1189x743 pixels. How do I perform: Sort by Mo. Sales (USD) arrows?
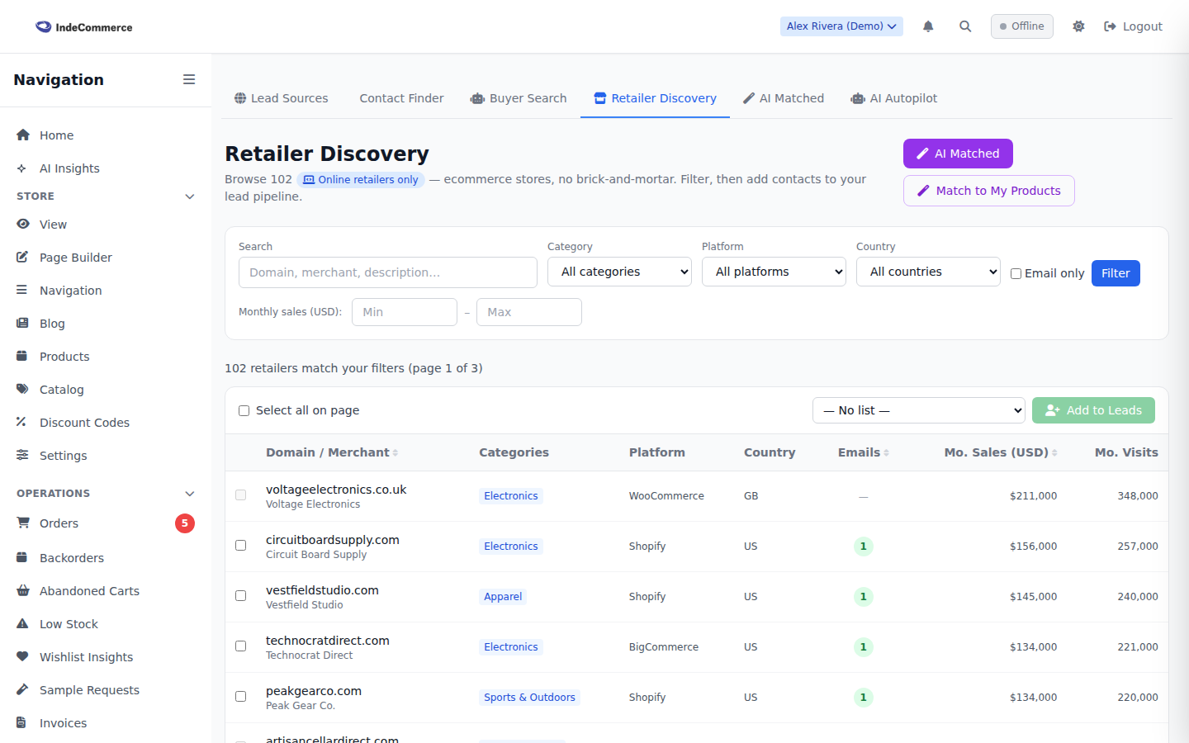click(1054, 452)
